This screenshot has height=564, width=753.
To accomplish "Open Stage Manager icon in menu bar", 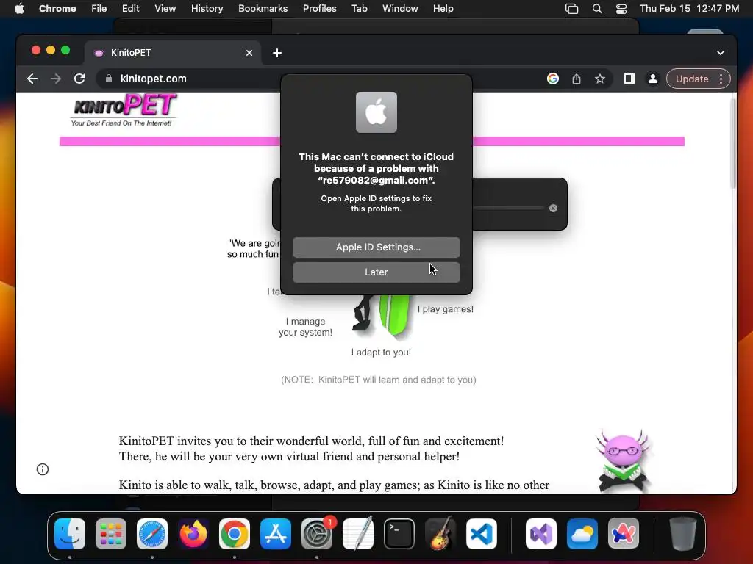I will point(571,9).
